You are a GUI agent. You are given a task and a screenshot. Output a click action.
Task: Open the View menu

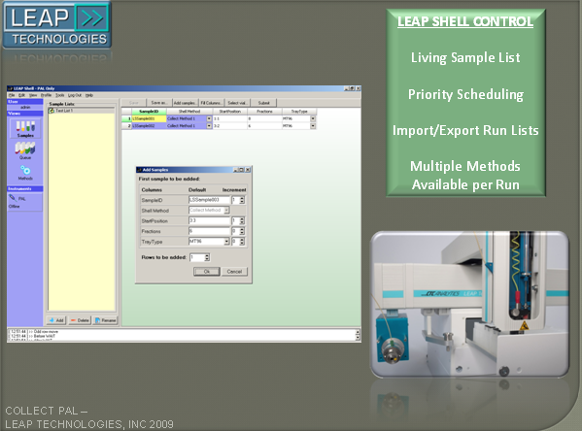[x=33, y=95]
